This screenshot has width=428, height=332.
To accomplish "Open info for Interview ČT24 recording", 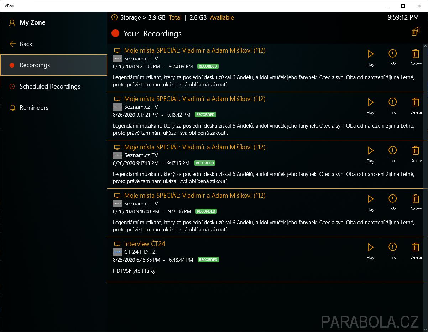I will click(x=392, y=247).
